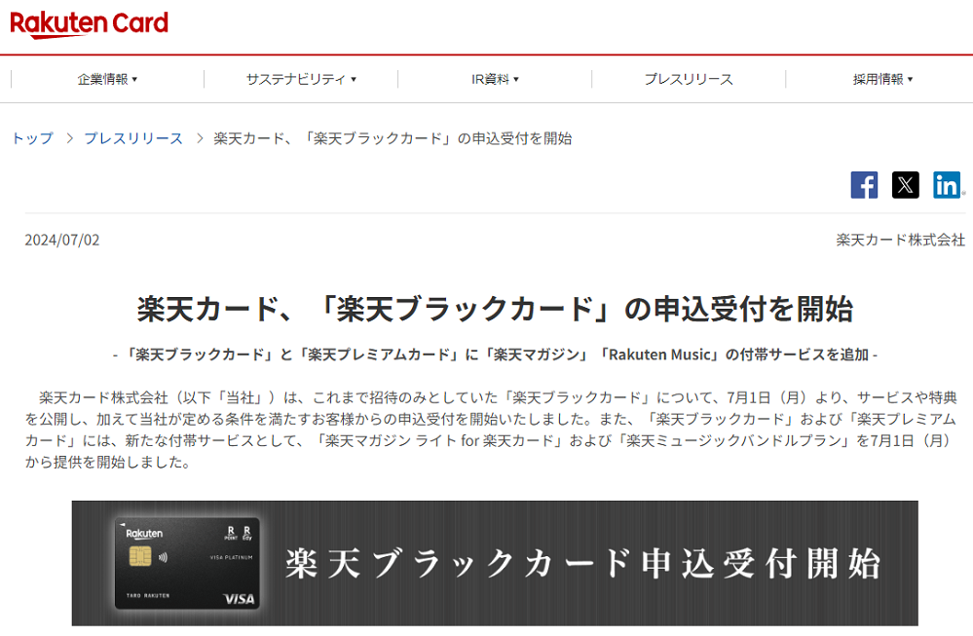Click the main headline 楽天ブラックカードの申込受付を開始
The image size is (973, 636).
495,309
